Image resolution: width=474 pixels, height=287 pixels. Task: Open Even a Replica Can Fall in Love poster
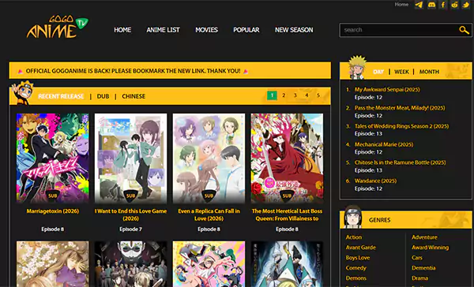coord(209,158)
